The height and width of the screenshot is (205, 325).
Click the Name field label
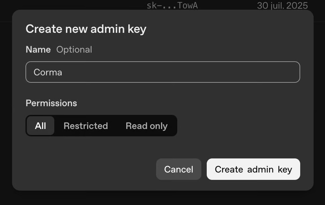tap(38, 50)
